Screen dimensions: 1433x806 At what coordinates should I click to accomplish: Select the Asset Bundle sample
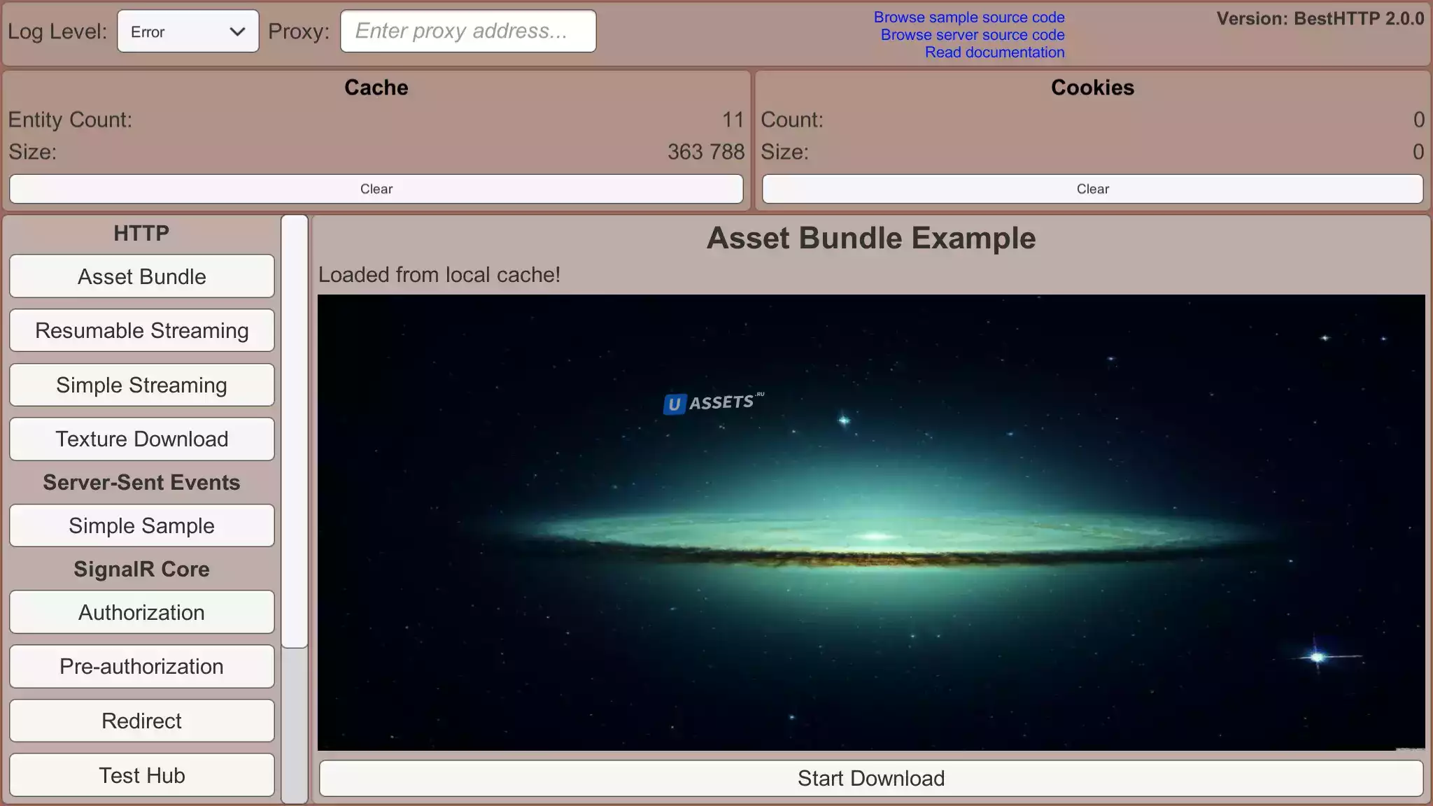click(x=141, y=276)
